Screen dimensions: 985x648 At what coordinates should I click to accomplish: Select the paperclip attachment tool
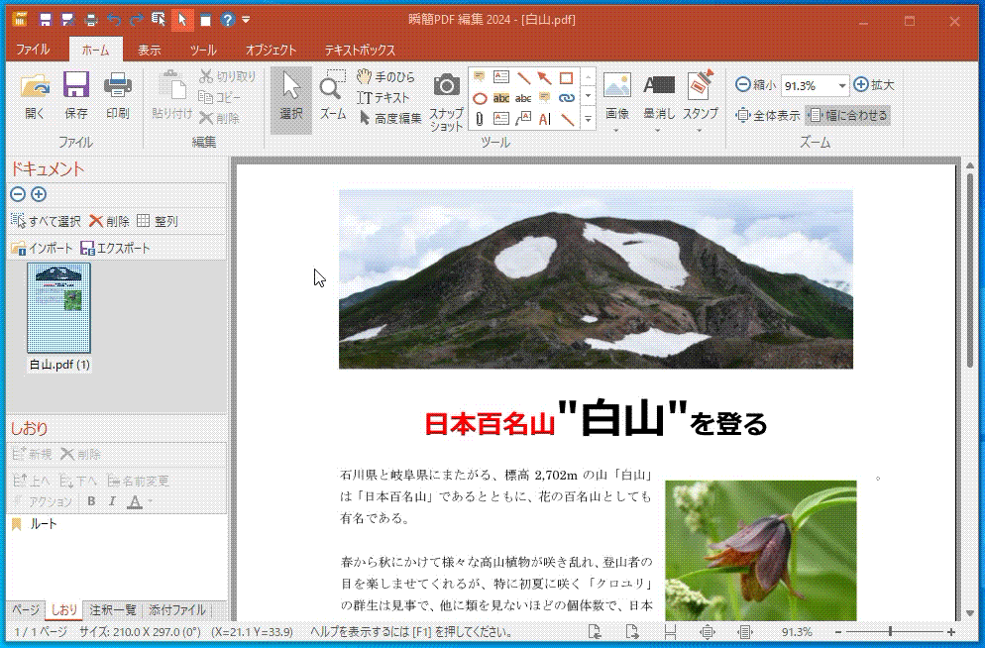pyautogui.click(x=479, y=119)
